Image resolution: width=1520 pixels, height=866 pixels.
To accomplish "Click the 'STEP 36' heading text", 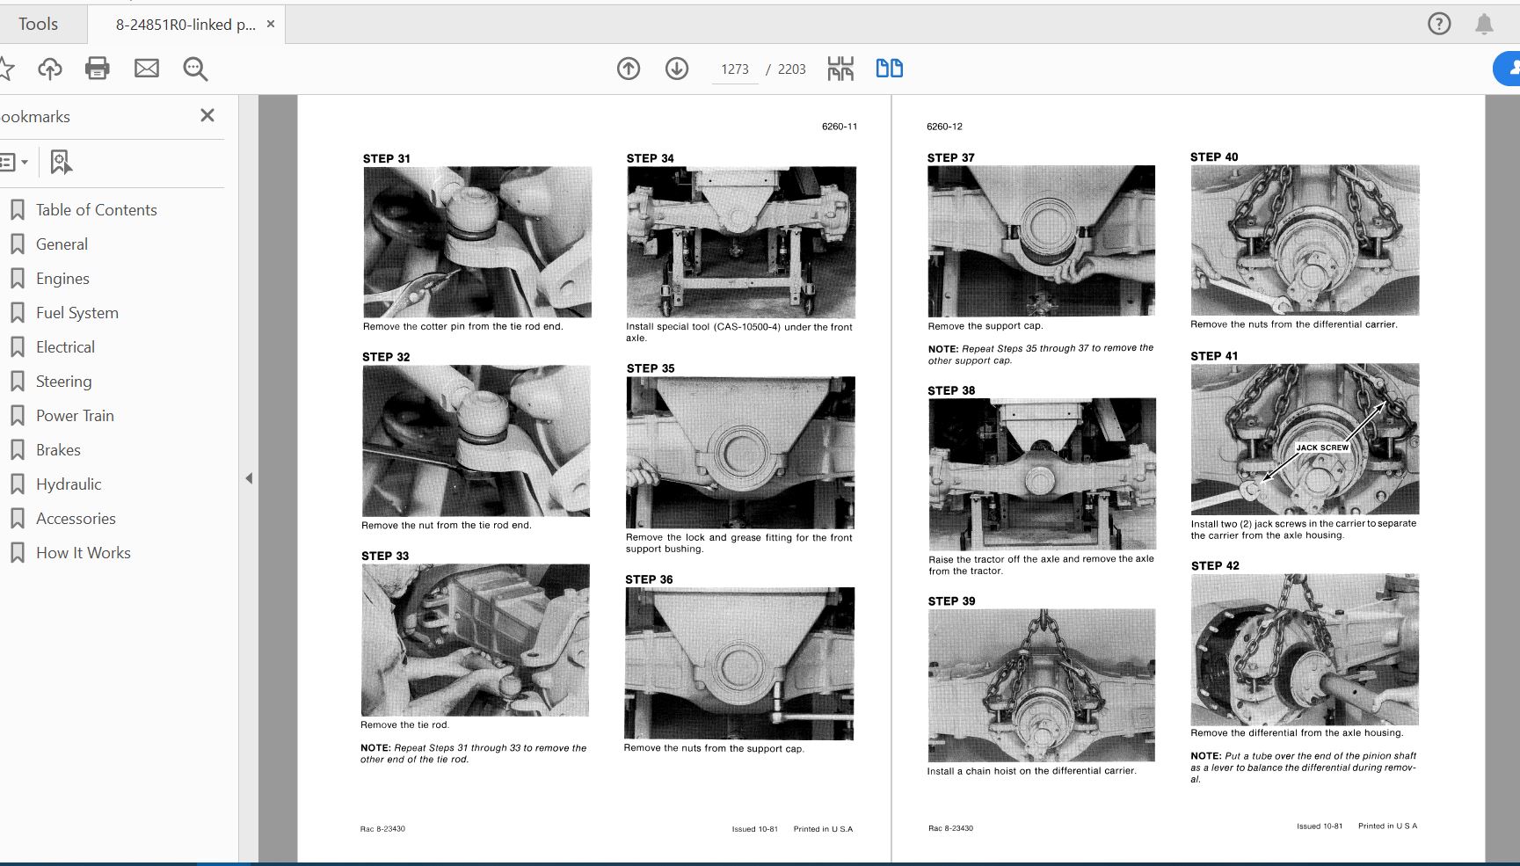I will point(649,579).
